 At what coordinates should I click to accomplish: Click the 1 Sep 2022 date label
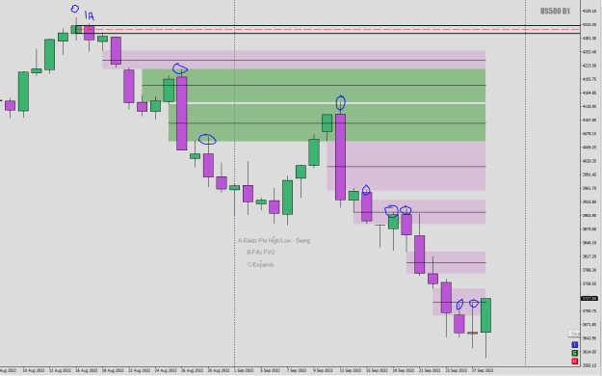tap(245, 370)
